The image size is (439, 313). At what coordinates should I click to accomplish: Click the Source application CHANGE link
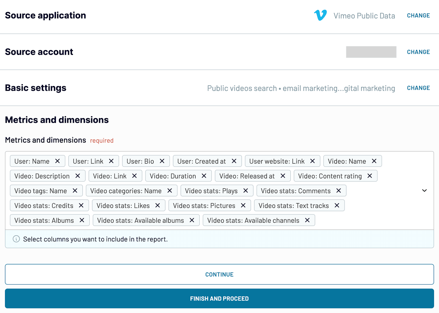click(418, 15)
